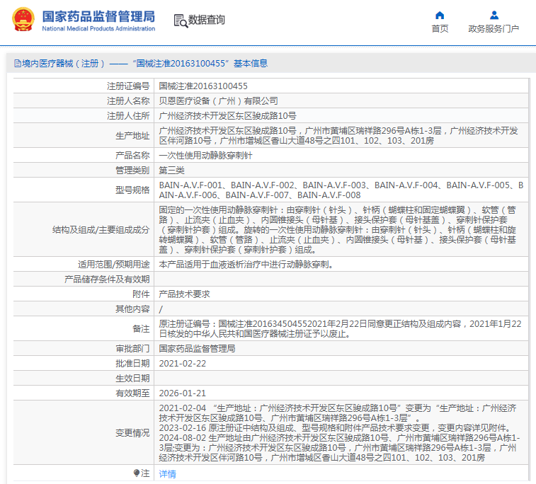Image resolution: width=536 pixels, height=484 pixels.
Task: Open the 政务服务门户 navigation item
Action: tap(494, 29)
